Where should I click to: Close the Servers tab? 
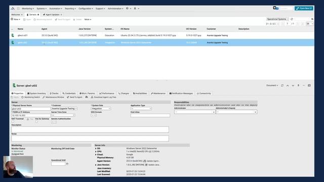(x=38, y=15)
